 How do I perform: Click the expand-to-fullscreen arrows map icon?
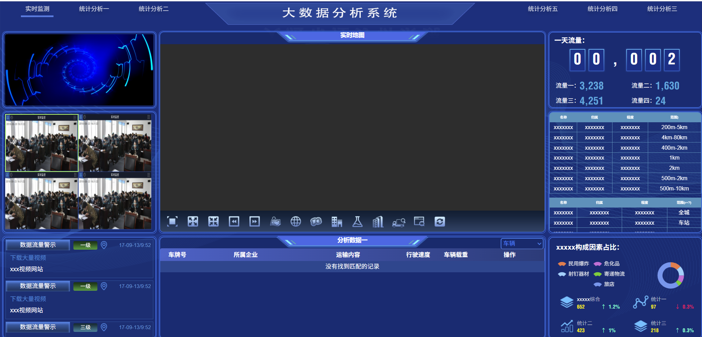[193, 222]
